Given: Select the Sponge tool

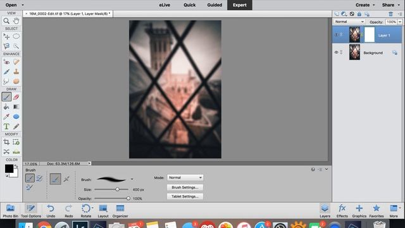Looking at the screenshot, I should 16,82.
